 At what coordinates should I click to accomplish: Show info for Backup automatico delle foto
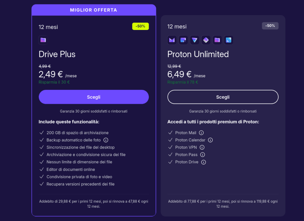(x=106, y=140)
